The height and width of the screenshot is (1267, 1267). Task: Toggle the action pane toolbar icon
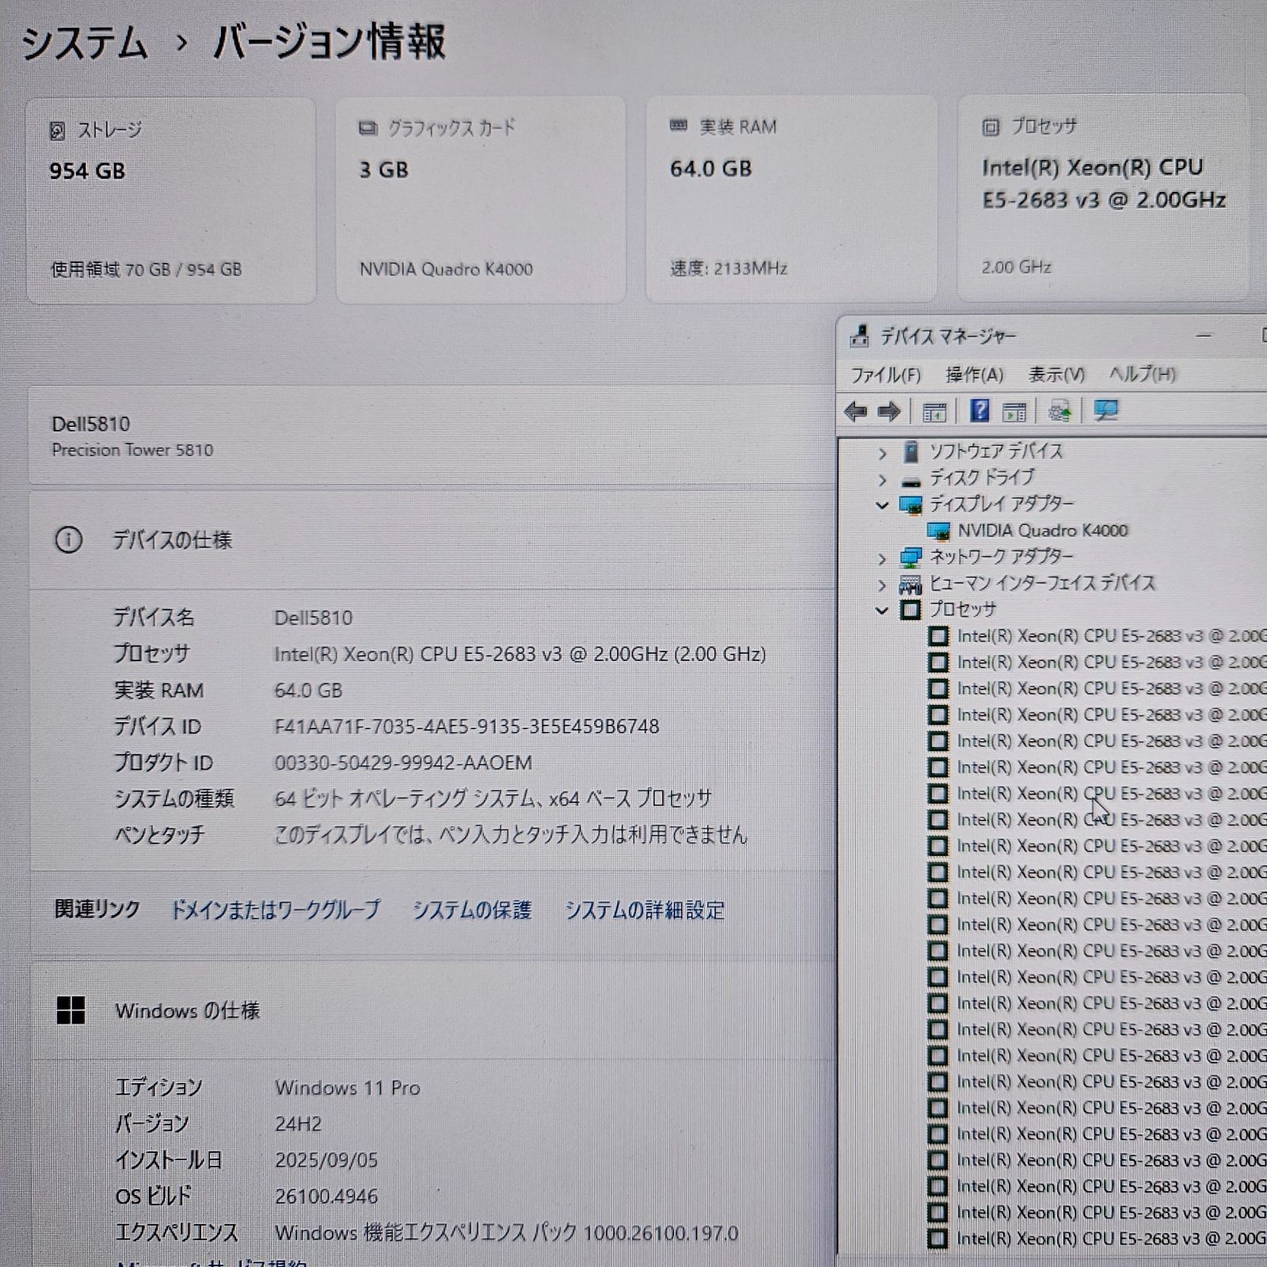click(1014, 412)
